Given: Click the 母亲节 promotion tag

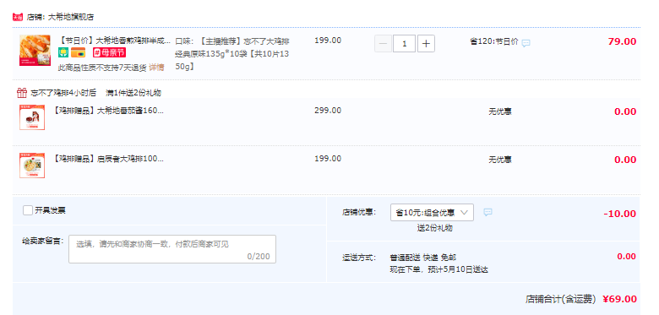Looking at the screenshot, I should 109,52.
